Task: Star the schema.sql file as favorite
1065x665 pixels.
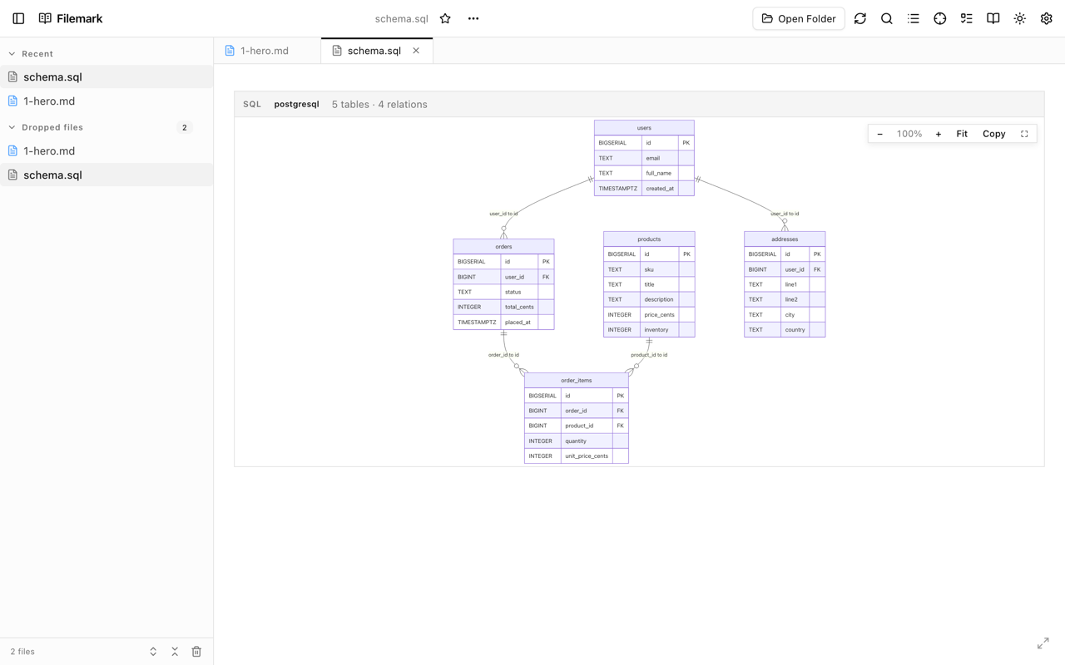Action: point(445,18)
